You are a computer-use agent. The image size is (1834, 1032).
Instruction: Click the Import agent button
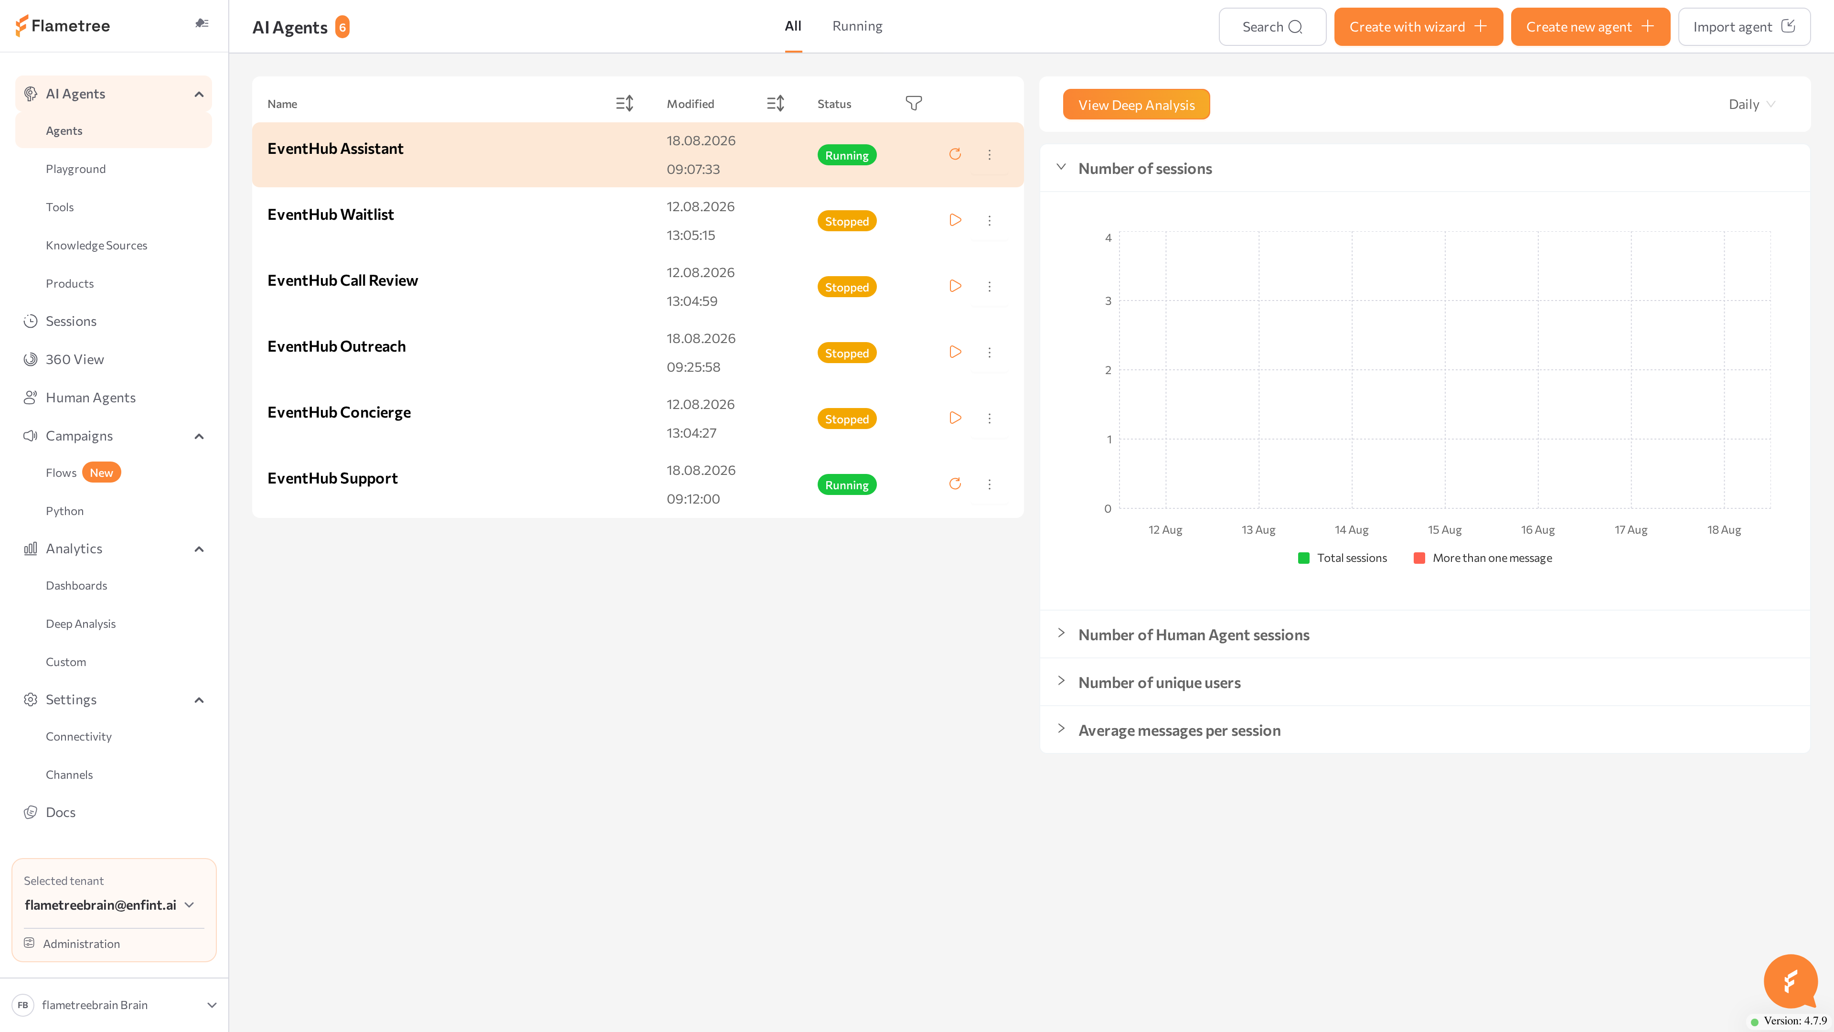pos(1744,26)
